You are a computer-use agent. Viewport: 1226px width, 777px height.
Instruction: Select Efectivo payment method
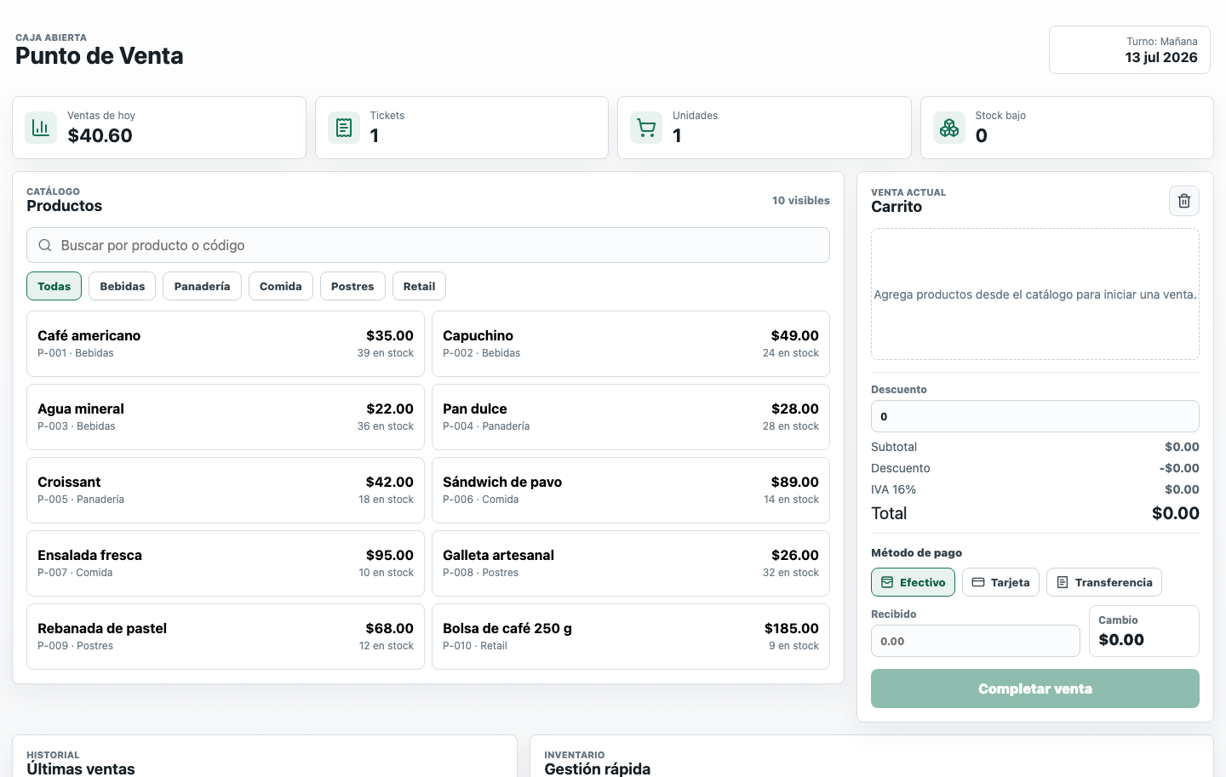click(x=913, y=582)
